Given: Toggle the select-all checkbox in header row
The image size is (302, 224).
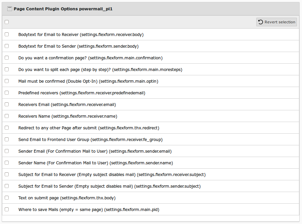Looking at the screenshot, I should click(7, 22).
